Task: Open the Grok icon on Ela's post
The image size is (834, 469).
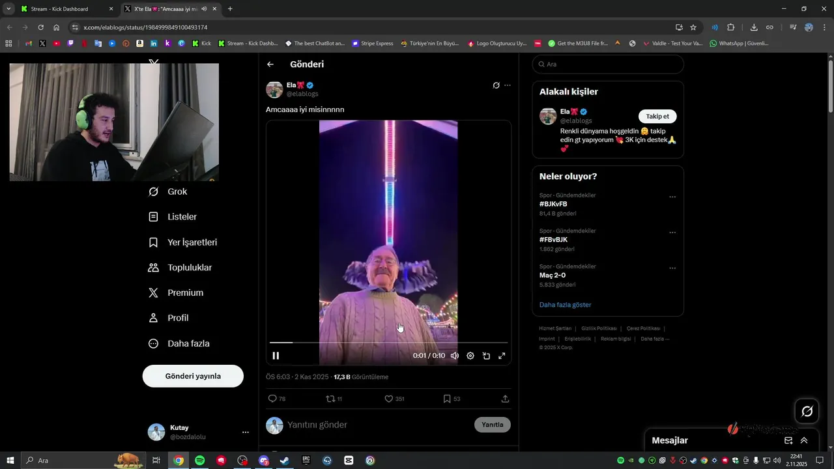Action: pyautogui.click(x=496, y=85)
